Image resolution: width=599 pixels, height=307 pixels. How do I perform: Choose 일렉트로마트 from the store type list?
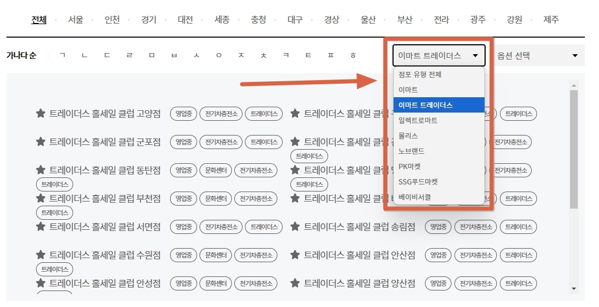[x=439, y=121]
